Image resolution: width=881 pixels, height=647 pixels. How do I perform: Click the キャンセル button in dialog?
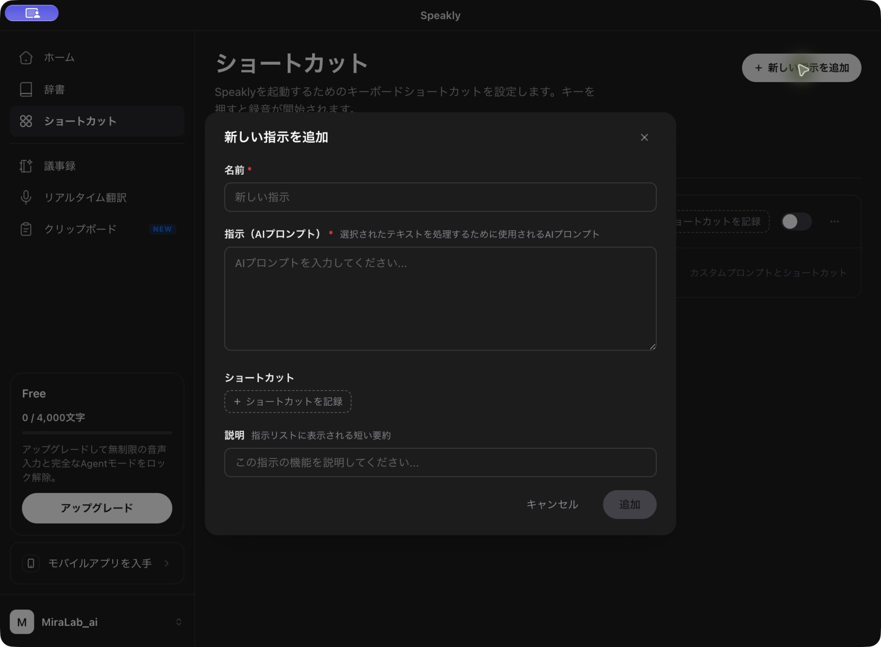click(552, 504)
